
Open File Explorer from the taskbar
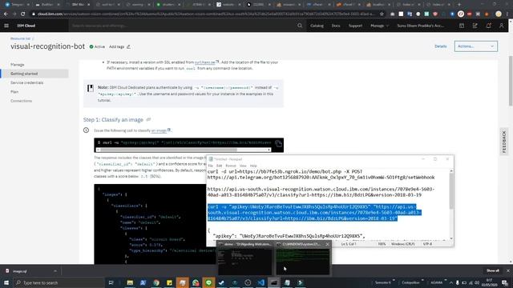click(130, 282)
